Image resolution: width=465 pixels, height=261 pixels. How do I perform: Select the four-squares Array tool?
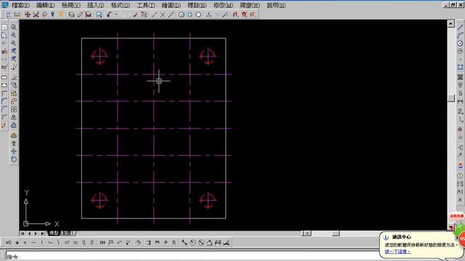tap(14, 109)
